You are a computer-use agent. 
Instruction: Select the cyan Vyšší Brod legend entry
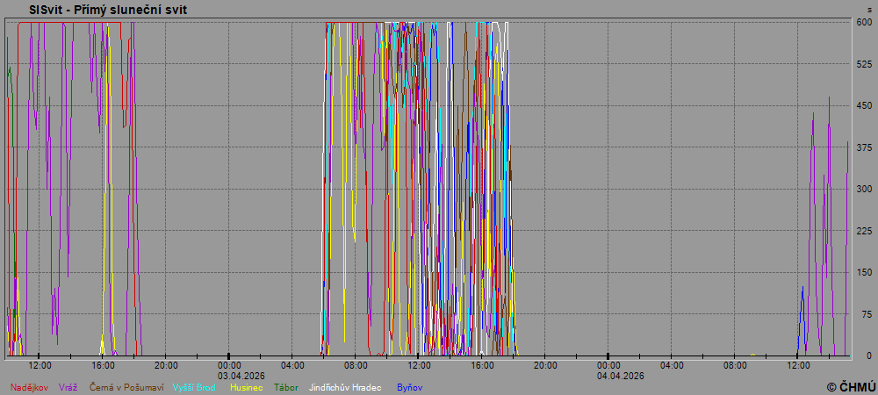[194, 387]
